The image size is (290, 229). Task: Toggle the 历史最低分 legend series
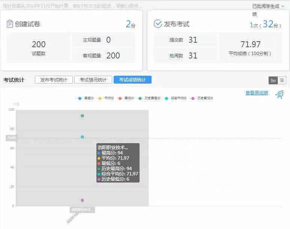202,98
